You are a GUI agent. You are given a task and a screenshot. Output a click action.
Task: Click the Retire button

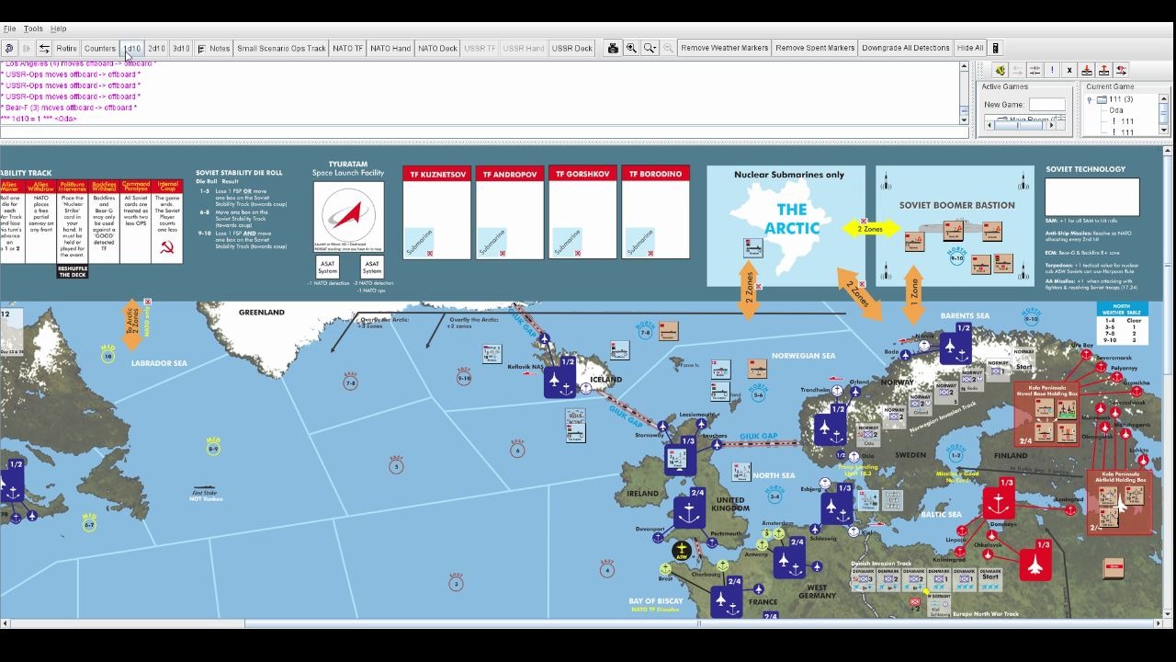66,48
